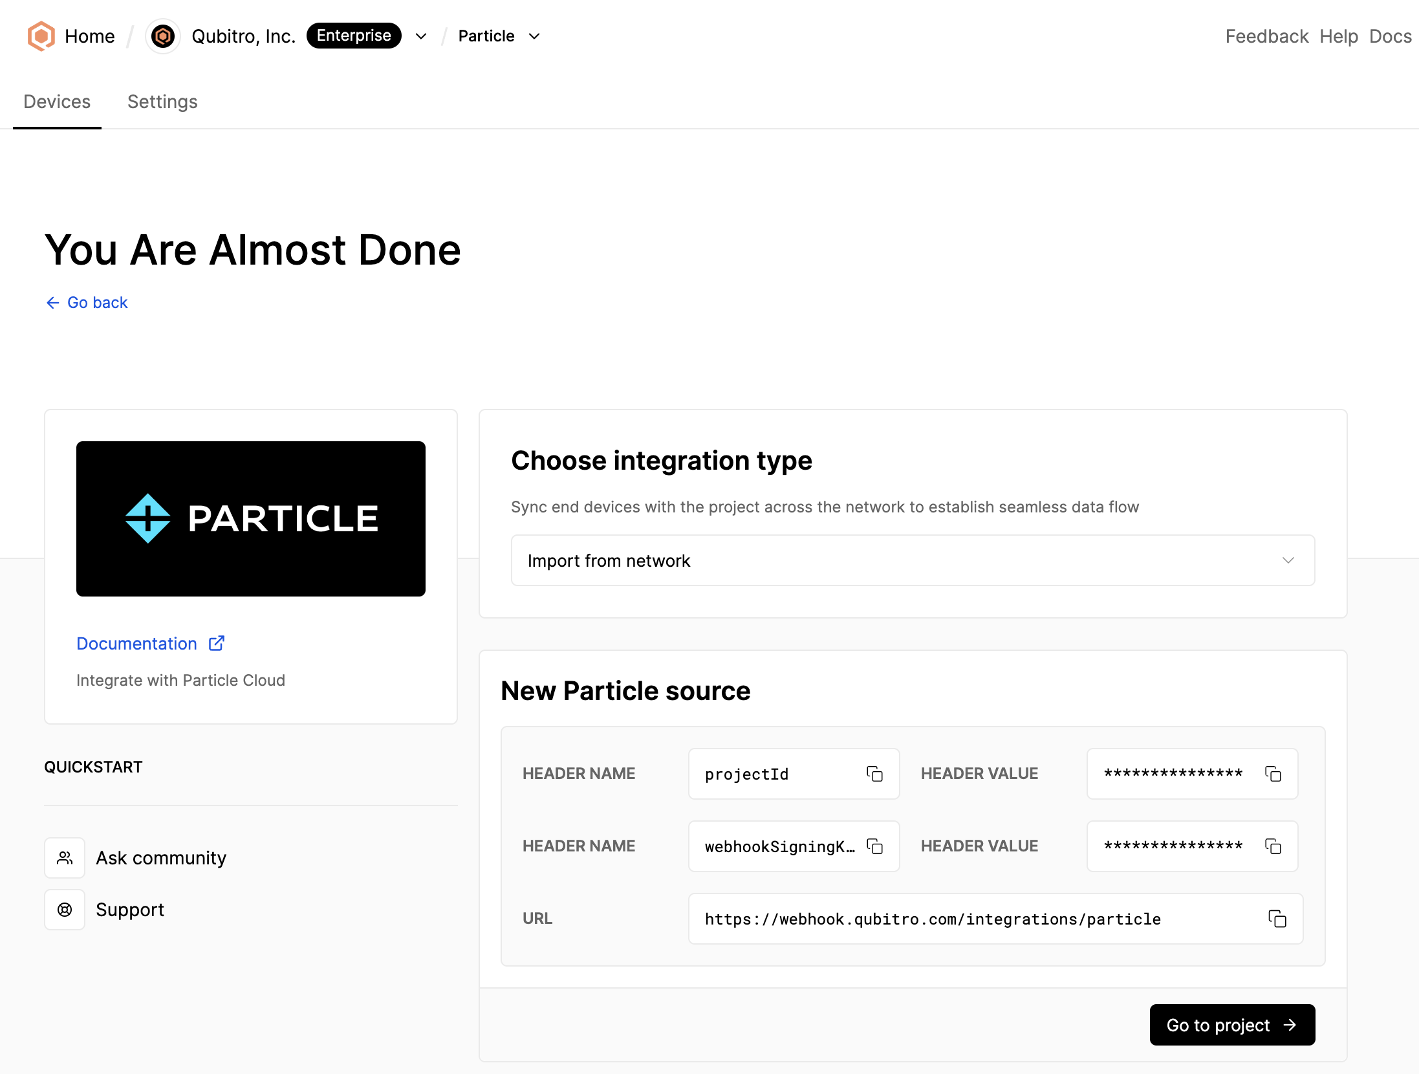This screenshot has width=1419, height=1074.
Task: Copy the Particle webhook URL
Action: coord(1277,919)
